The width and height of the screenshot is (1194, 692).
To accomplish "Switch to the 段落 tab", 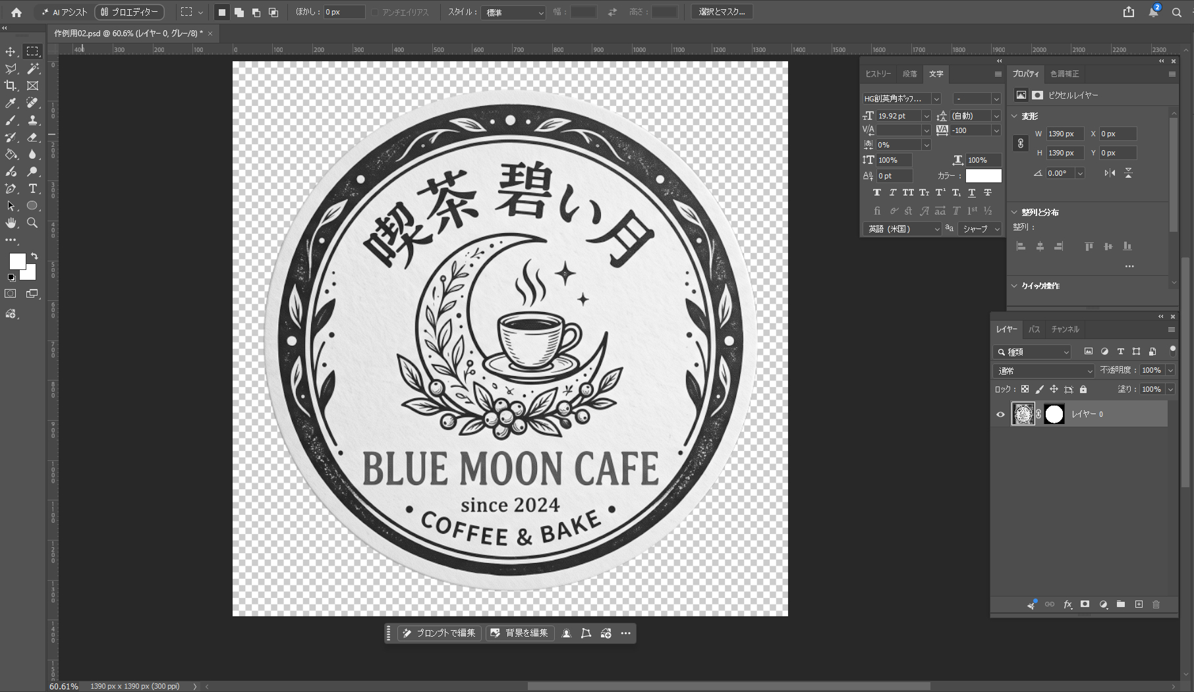I will click(x=910, y=74).
